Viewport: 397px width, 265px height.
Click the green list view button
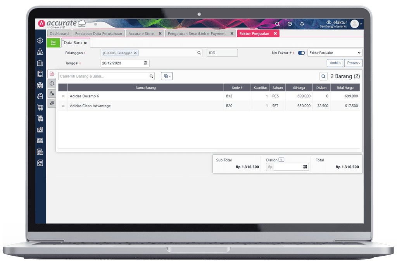[x=53, y=43]
